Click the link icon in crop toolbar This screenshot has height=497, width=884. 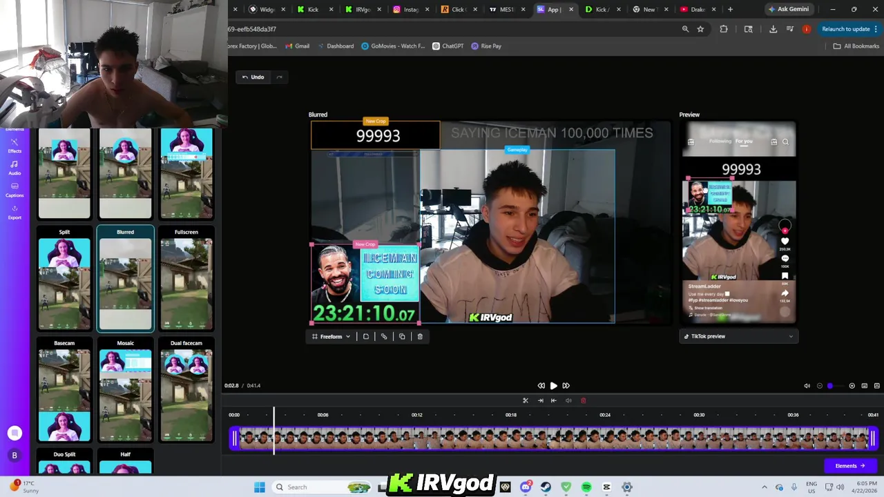tap(384, 336)
